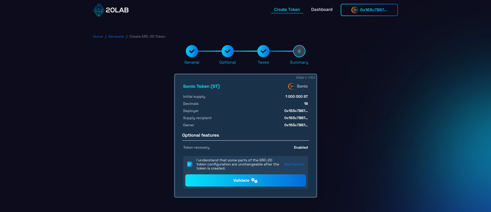Return to the General step checkmark
Viewport: 491px width, 212px height.
(x=192, y=51)
